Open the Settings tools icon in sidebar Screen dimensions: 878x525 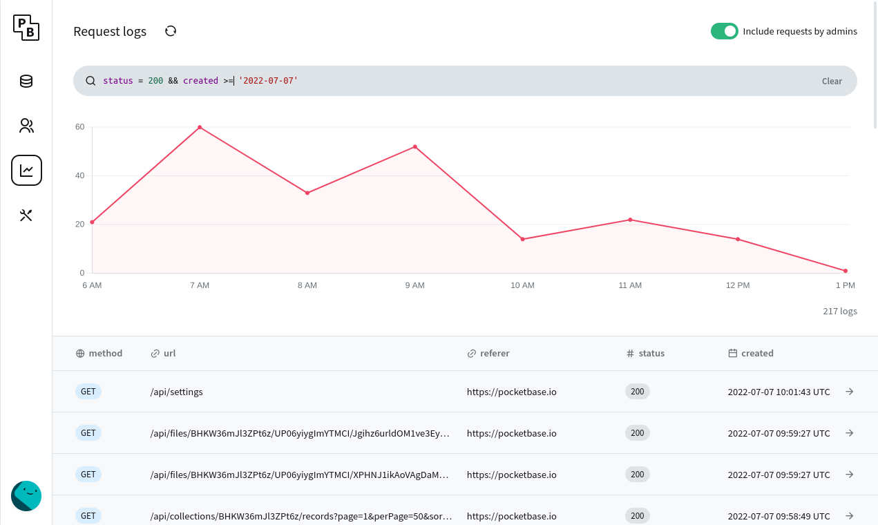(26, 216)
